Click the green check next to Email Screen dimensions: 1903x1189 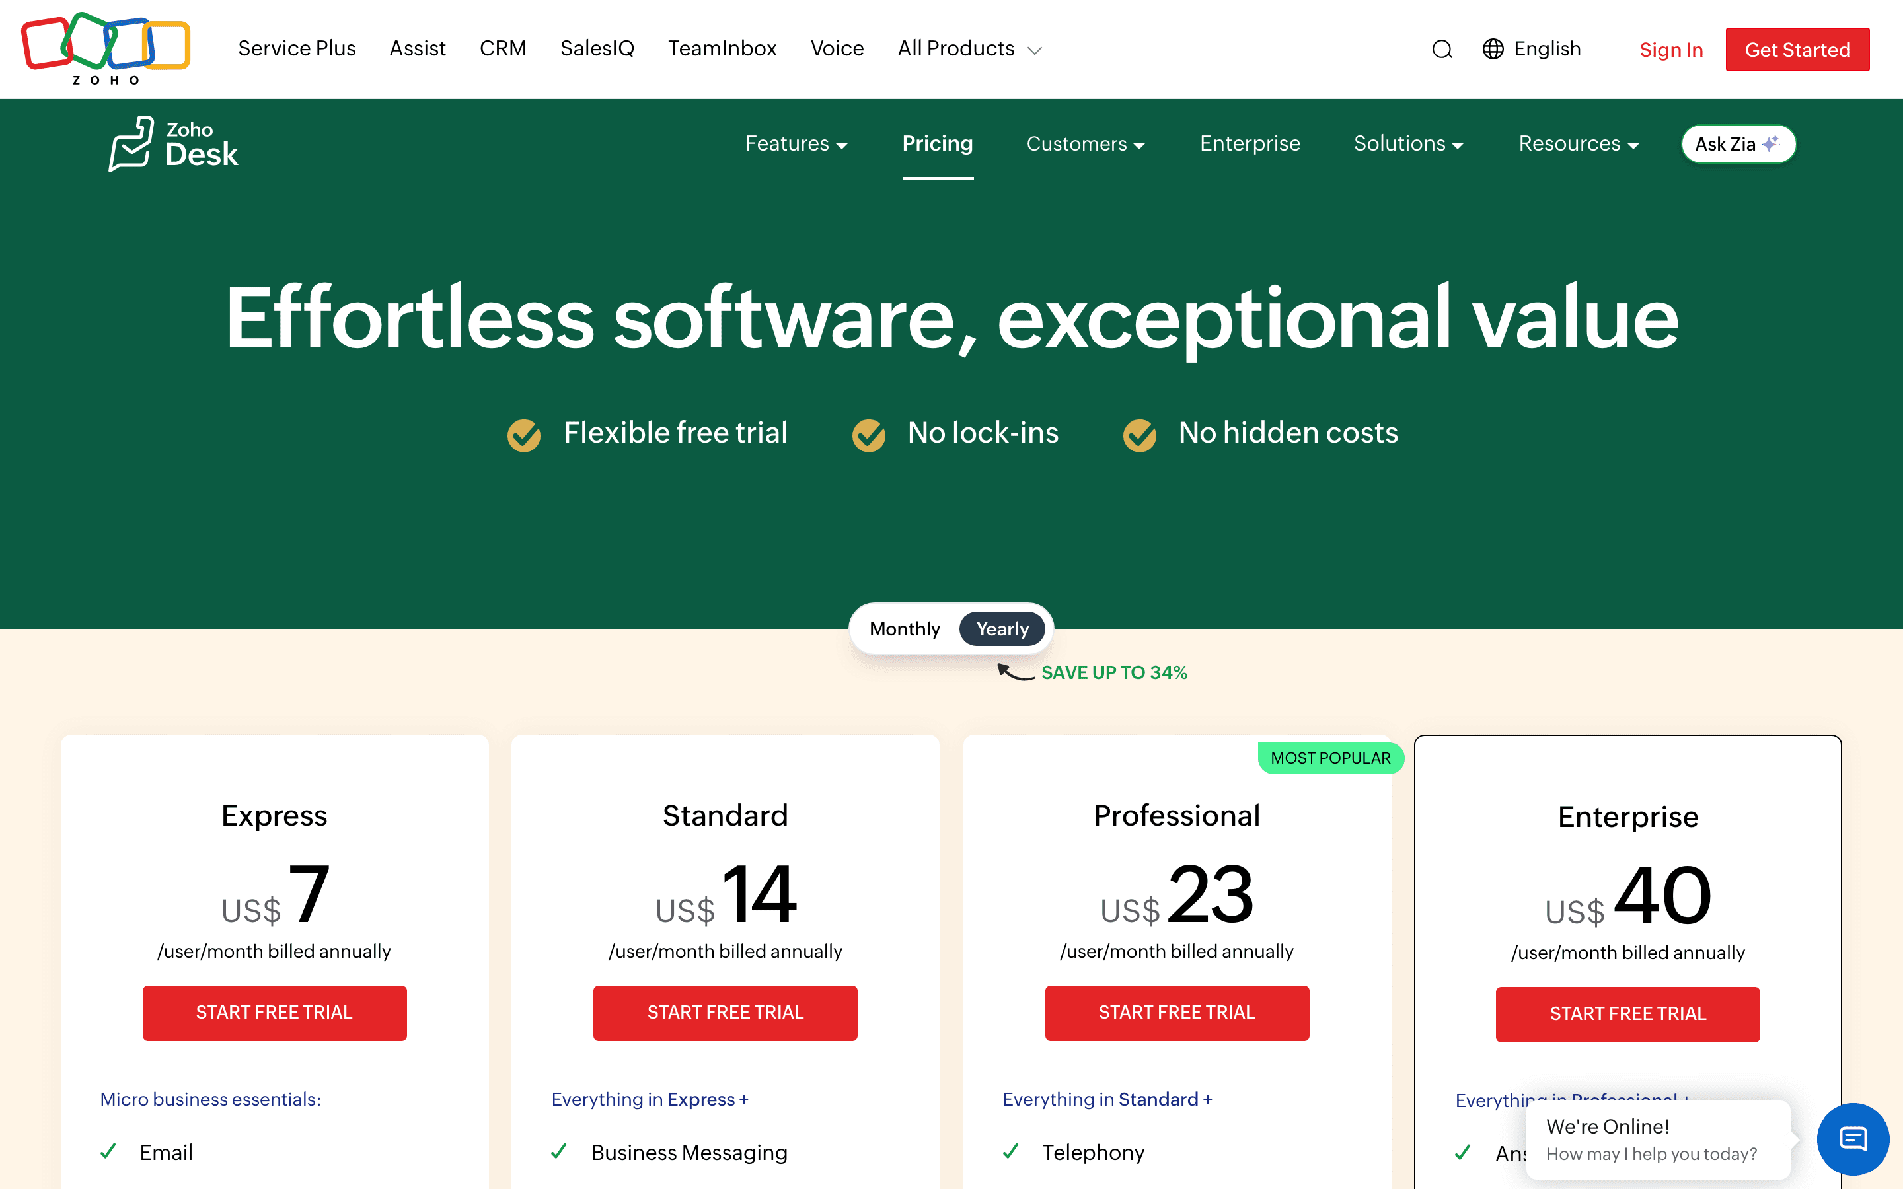click(x=108, y=1151)
